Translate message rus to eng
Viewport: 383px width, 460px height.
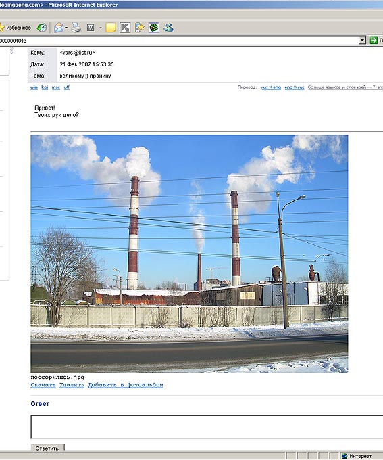(x=271, y=87)
